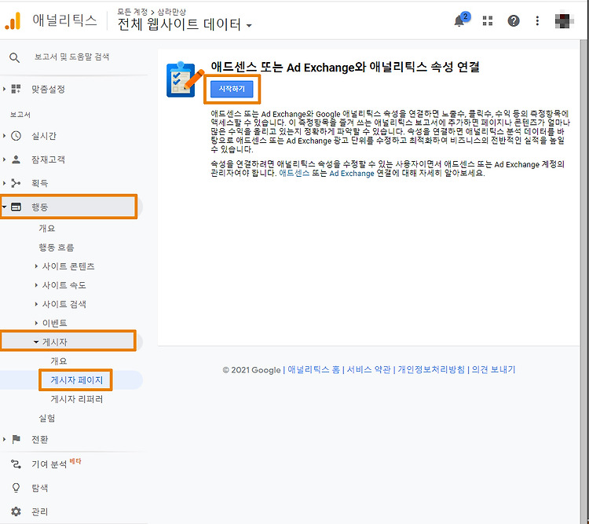The image size is (589, 524).
Task: Click the clipboard checklist illustration
Action: click(x=185, y=79)
